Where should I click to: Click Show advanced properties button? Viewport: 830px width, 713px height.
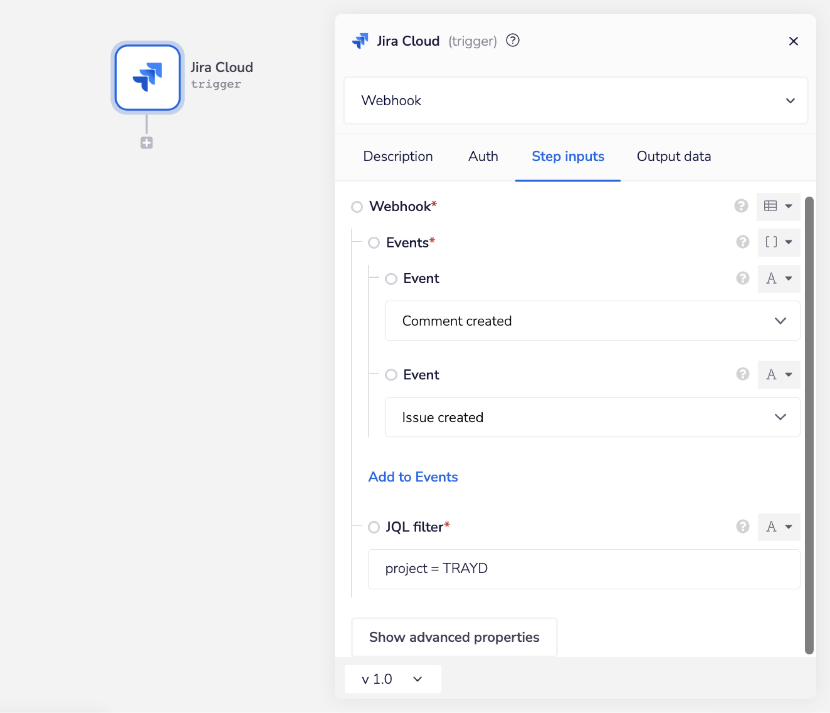(x=454, y=637)
